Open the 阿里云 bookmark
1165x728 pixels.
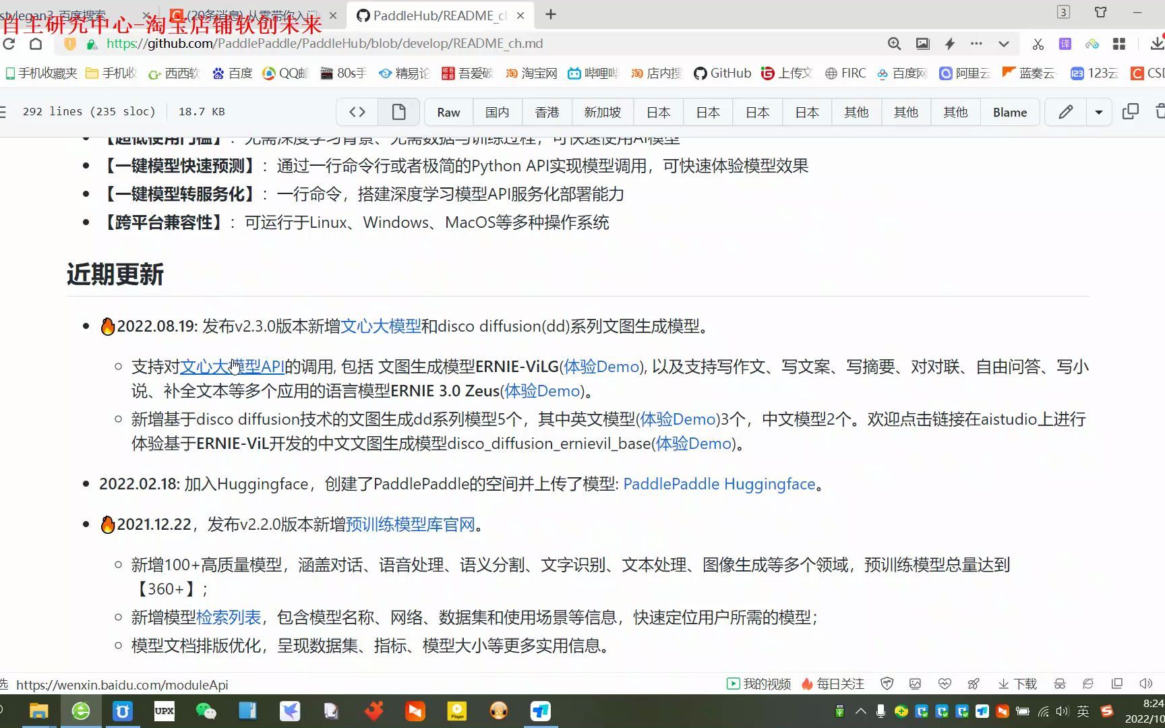(x=965, y=73)
